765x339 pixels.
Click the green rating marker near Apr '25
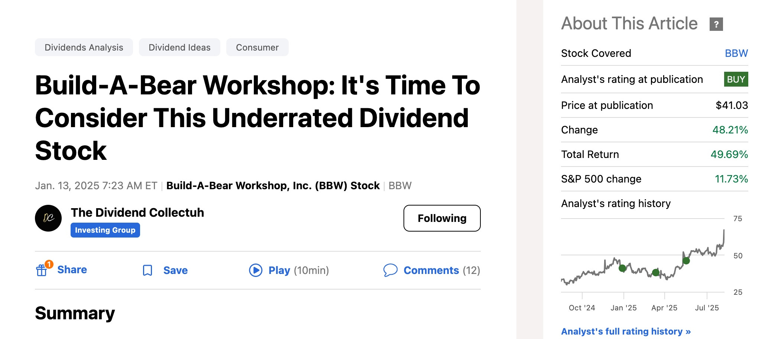pyautogui.click(x=656, y=272)
